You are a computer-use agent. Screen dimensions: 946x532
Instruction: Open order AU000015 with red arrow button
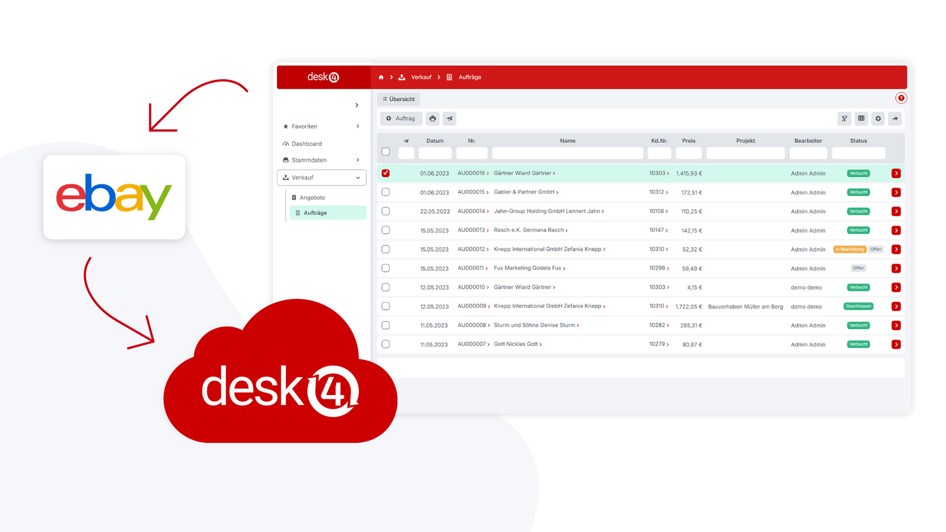896,193
